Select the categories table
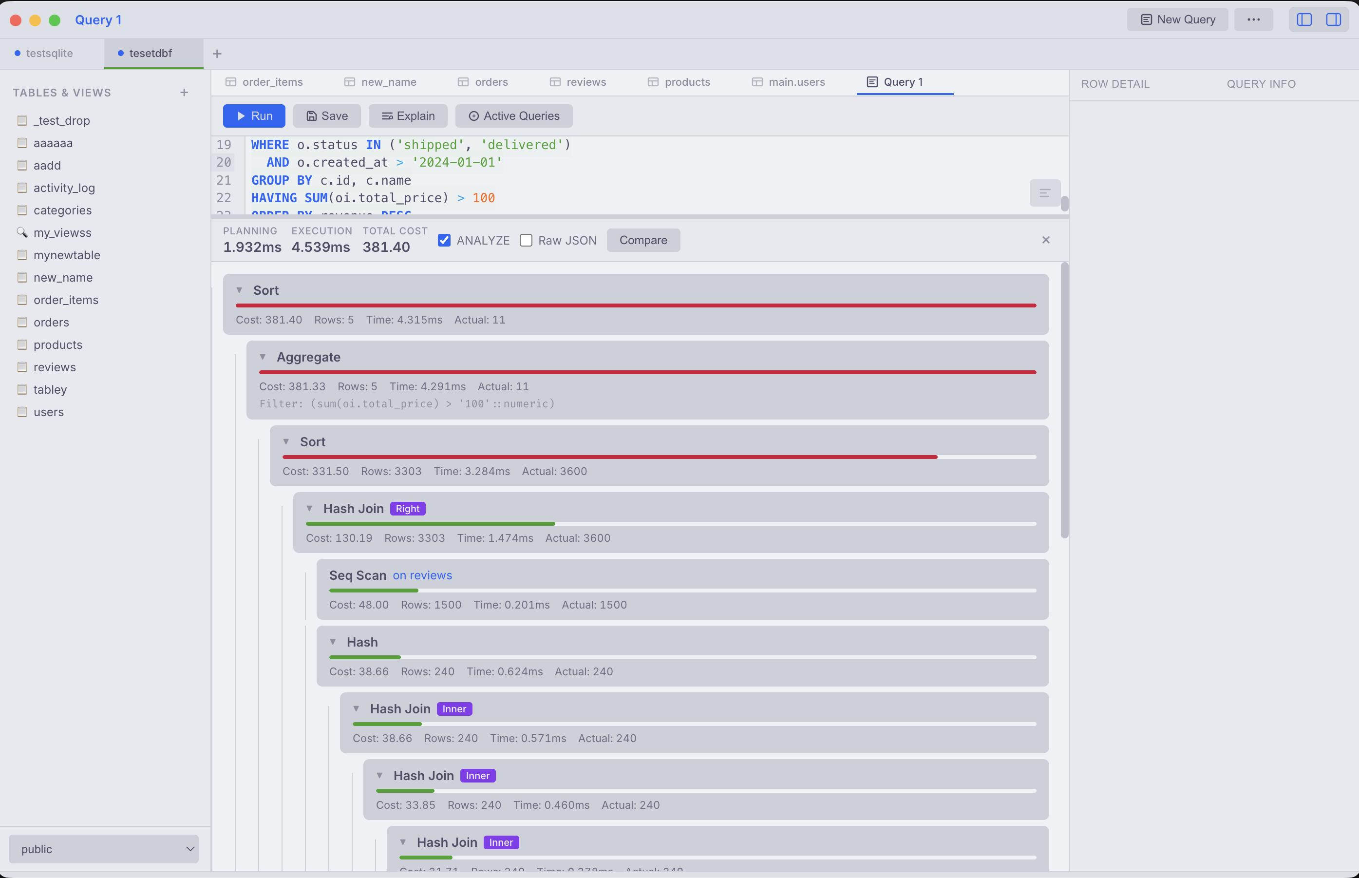 pyautogui.click(x=105, y=210)
